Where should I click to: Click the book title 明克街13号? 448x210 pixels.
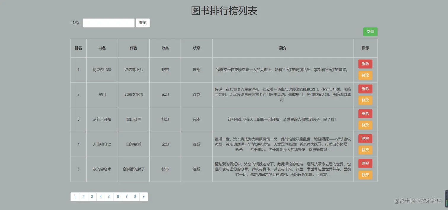click(102, 70)
